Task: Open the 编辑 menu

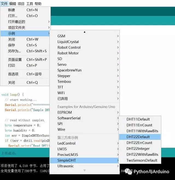Action: point(13,4)
